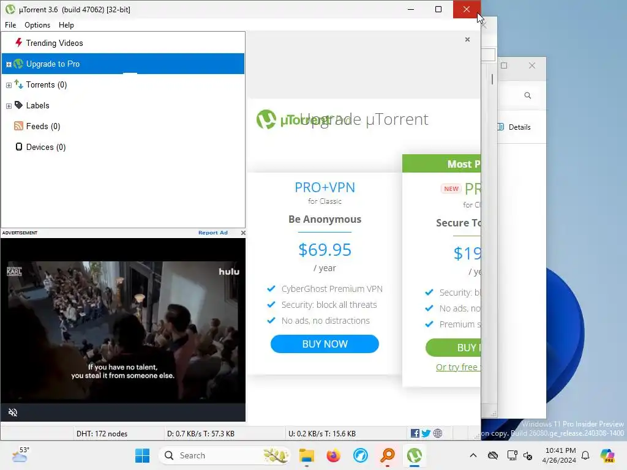This screenshot has width=627, height=470.
Task: Click the Report Ad link
Action: point(212,233)
